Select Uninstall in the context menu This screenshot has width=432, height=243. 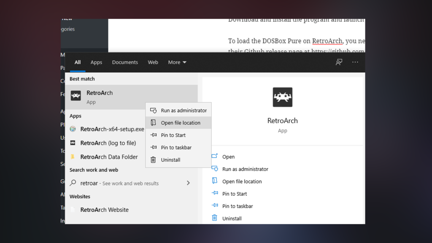pyautogui.click(x=178, y=160)
